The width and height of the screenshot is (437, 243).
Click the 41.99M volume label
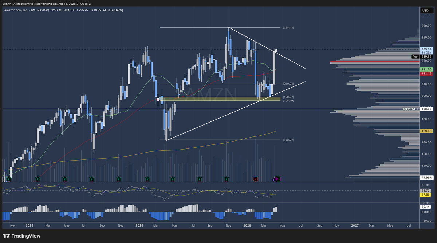click(x=426, y=177)
